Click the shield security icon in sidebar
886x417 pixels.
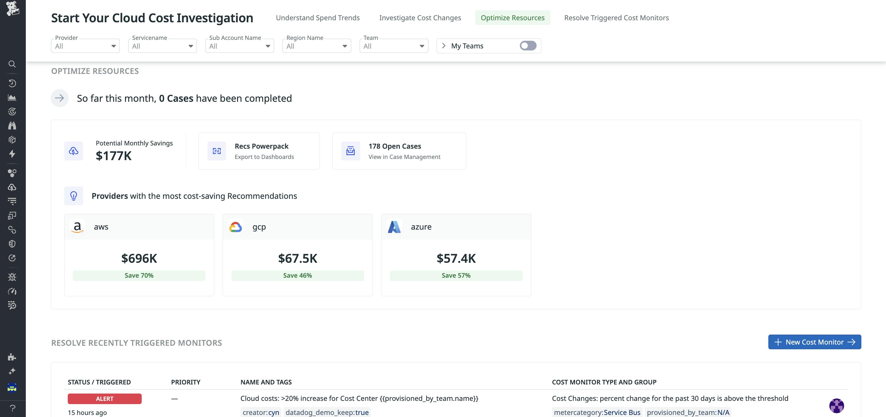click(12, 244)
